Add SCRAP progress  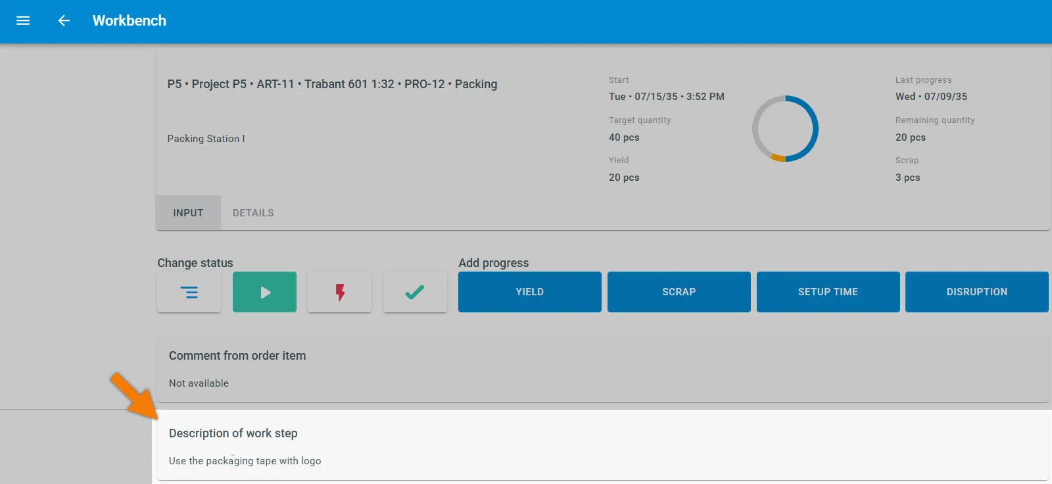pyautogui.click(x=679, y=292)
